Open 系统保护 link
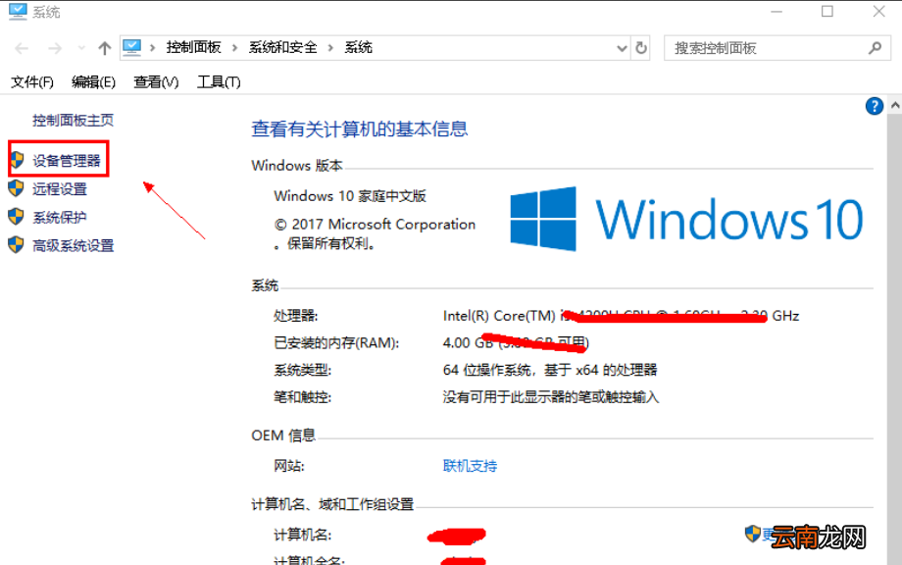Screen dimensions: 902x565 [60, 218]
